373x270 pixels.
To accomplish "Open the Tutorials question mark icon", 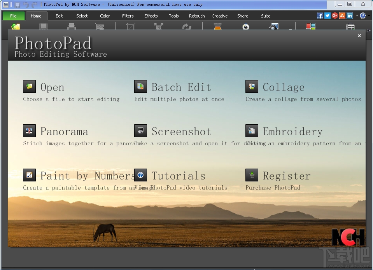I will pyautogui.click(x=140, y=175).
